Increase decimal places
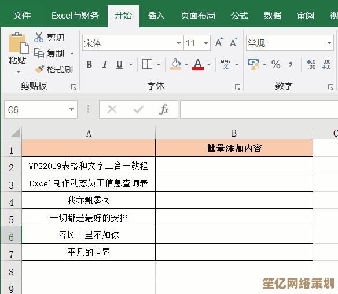This screenshot has width=338, height=294. pos(311,64)
